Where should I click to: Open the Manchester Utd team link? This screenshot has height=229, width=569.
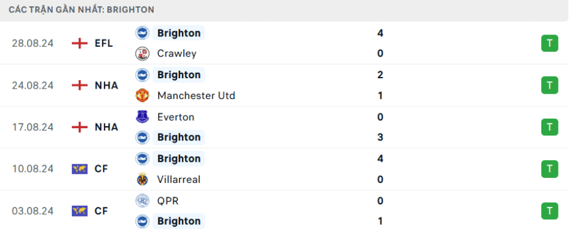point(196,96)
